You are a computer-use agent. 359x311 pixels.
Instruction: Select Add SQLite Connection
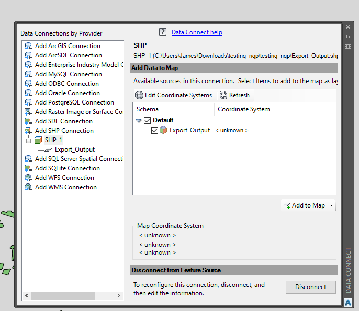click(x=68, y=168)
